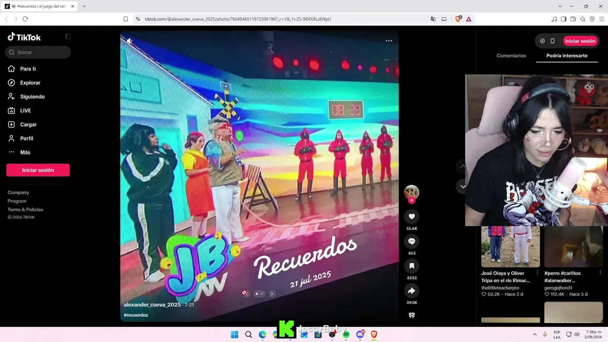Open the taskbar clock showing 7:38 p. m.

pyautogui.click(x=593, y=334)
